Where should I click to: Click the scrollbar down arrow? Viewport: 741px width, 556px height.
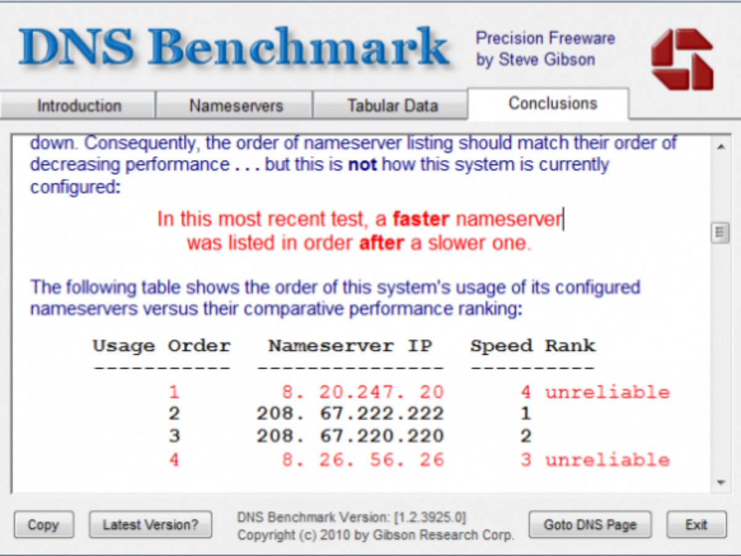[x=720, y=482]
